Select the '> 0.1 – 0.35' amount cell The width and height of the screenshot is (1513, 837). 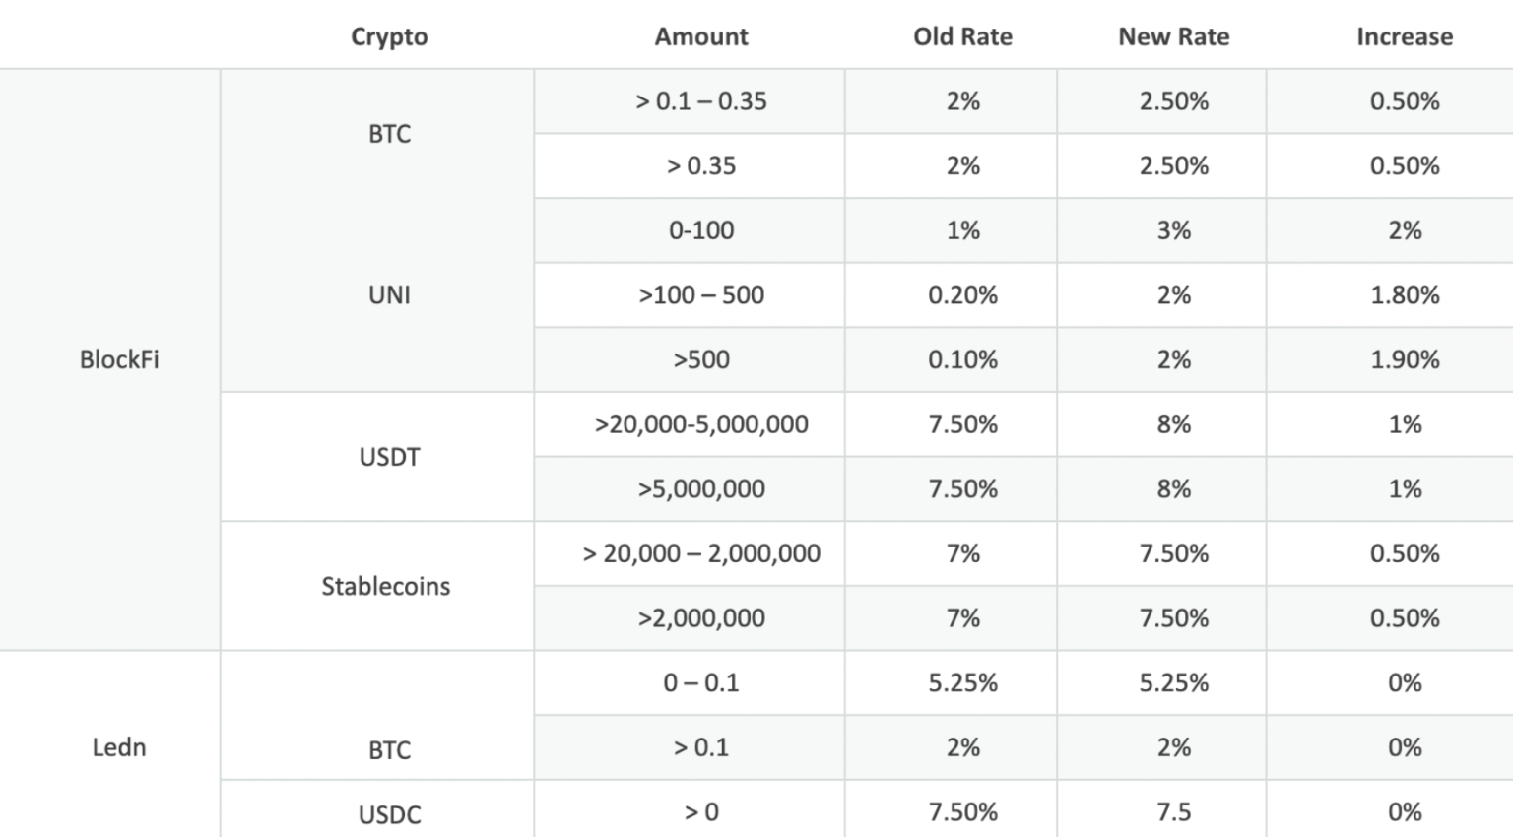pyautogui.click(x=700, y=101)
